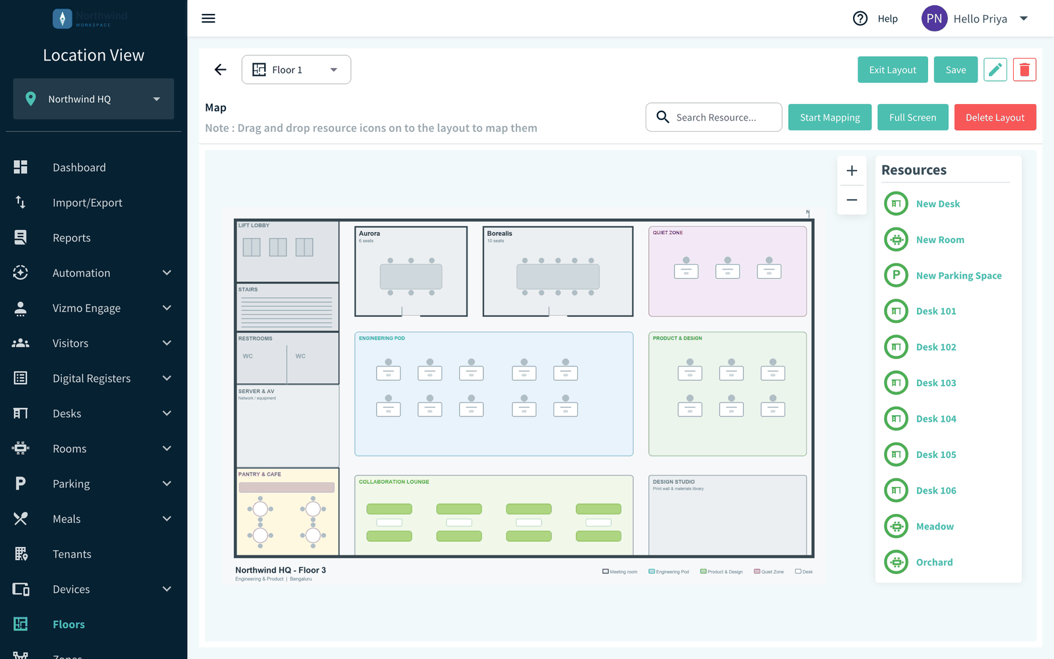The width and height of the screenshot is (1054, 659).
Task: Expand the Vizmo Engage submenu chevron
Action: click(x=167, y=308)
